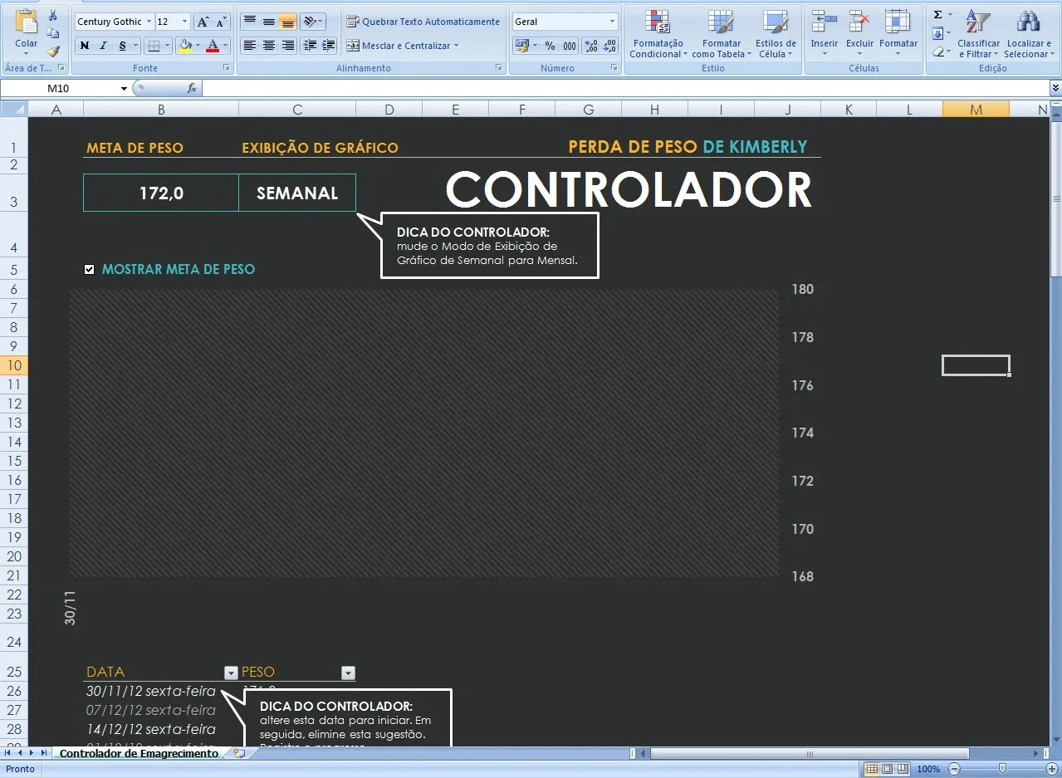This screenshot has width=1062, height=778.
Task: Align text right
Action: pos(287,46)
